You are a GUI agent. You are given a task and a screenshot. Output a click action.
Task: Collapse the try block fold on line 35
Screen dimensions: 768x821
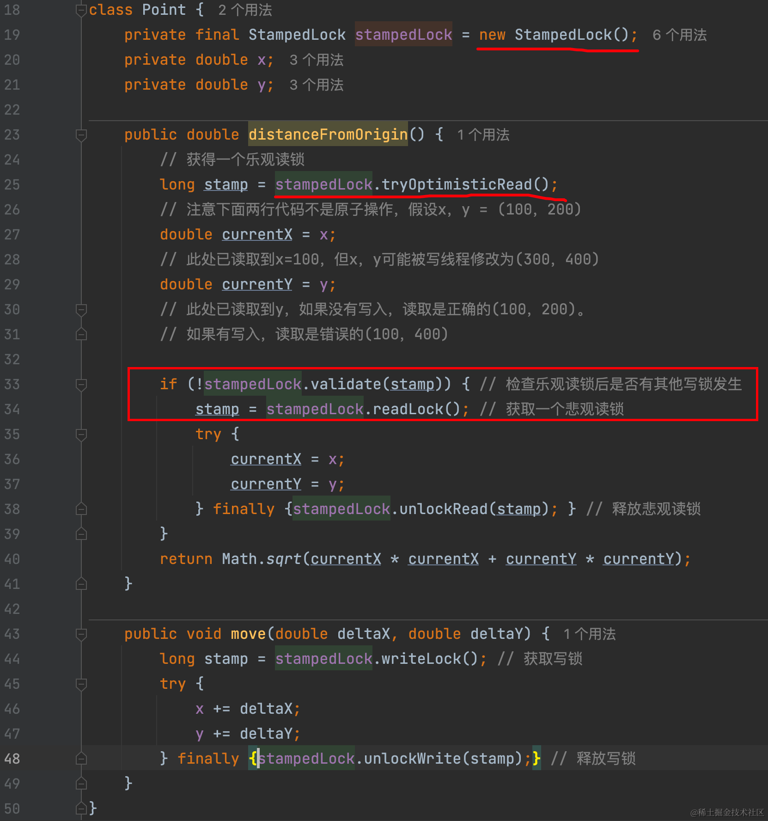pos(81,434)
